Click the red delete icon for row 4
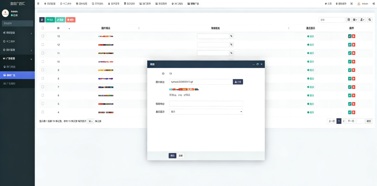The height and width of the screenshot is (186, 377). pos(354,112)
